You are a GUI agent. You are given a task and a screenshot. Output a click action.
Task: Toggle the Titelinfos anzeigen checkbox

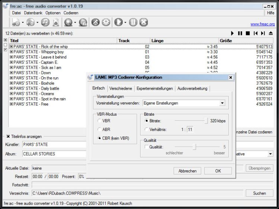[x=8, y=136]
